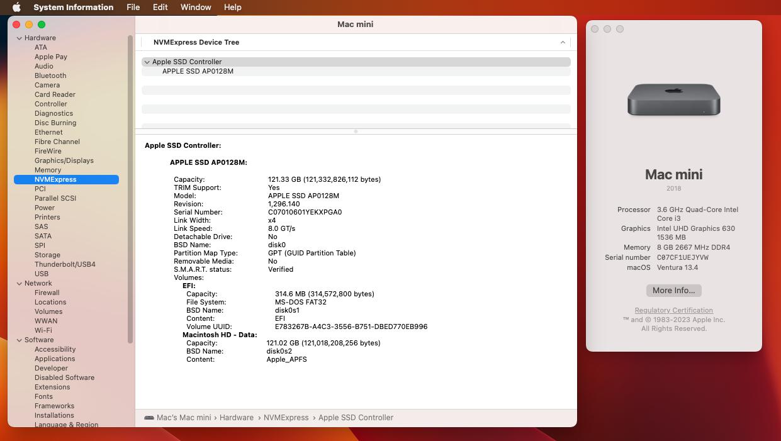Select Thunderbolt/USB4 in the sidebar
The height and width of the screenshot is (441, 781).
click(x=65, y=264)
